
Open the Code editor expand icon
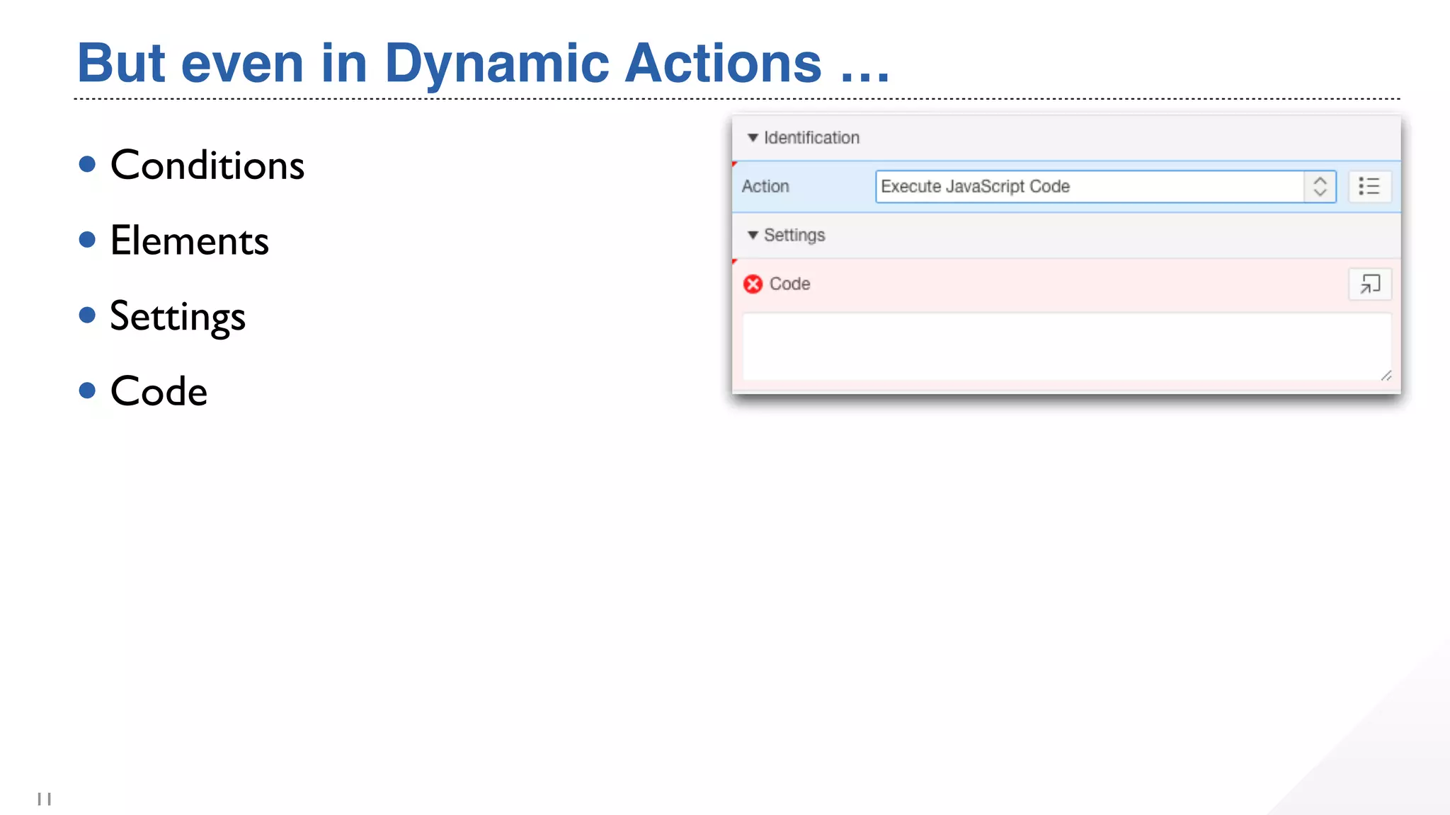(x=1370, y=284)
